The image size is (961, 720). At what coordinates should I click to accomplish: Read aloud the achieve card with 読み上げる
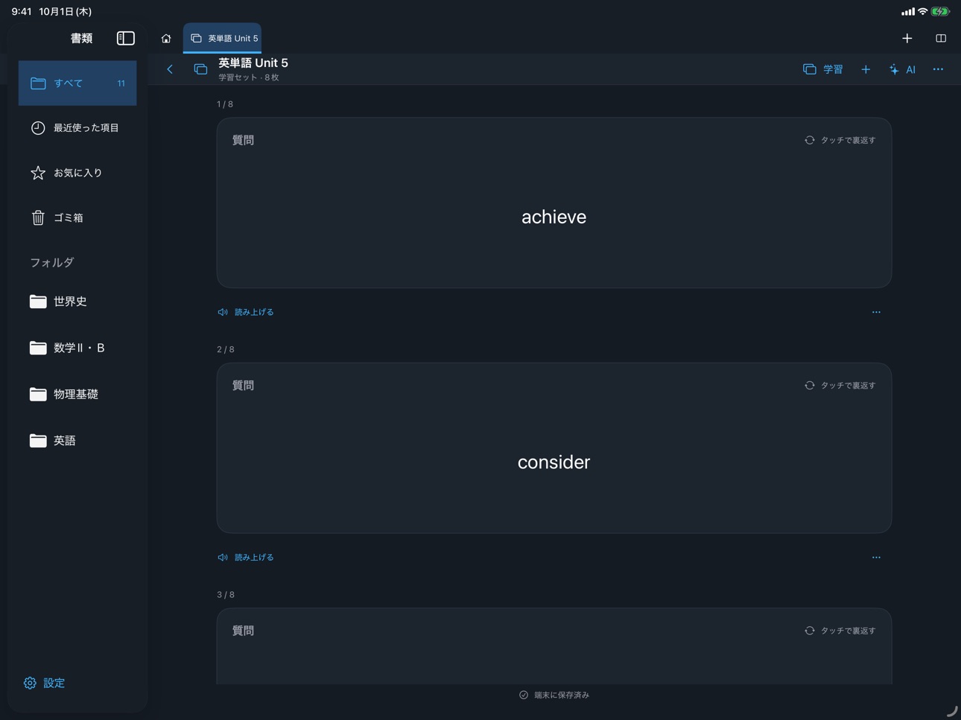point(246,312)
